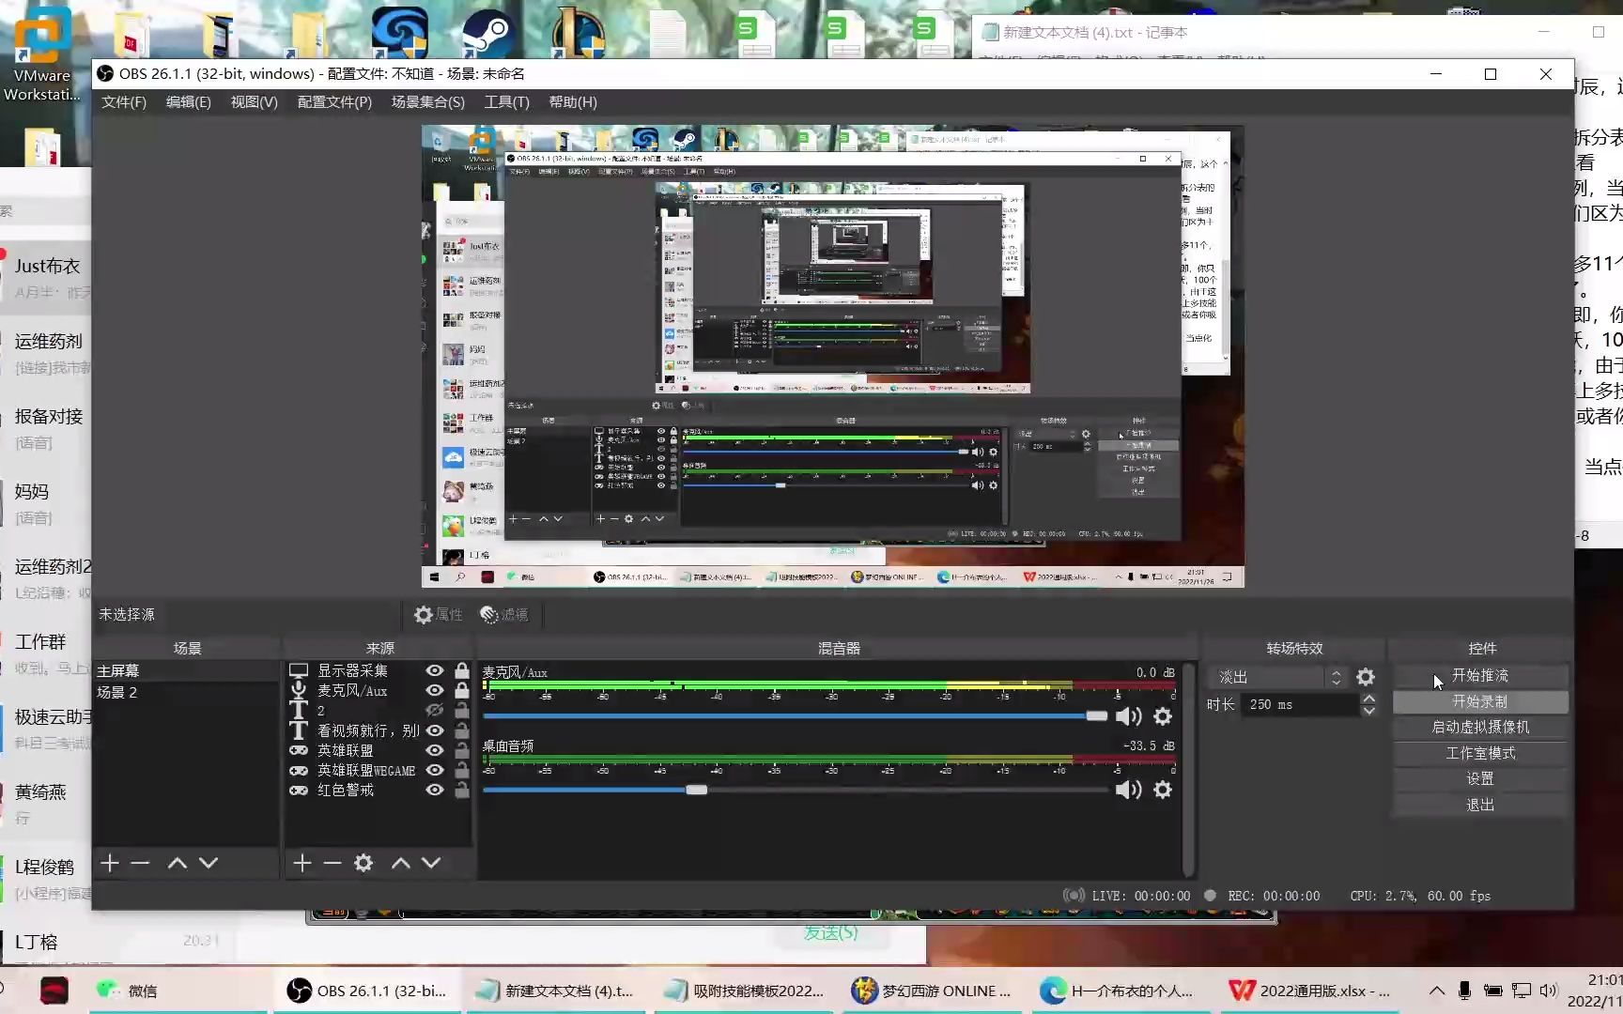Click the 开始录制 start recording button

pos(1480,701)
